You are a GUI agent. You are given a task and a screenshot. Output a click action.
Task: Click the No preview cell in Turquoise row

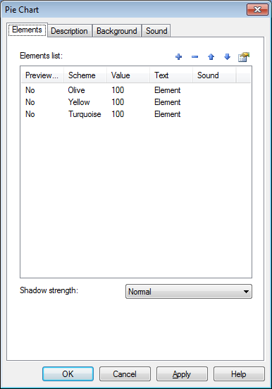30,114
